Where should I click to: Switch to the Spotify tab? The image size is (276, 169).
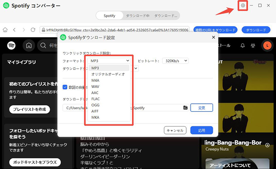tap(109, 16)
